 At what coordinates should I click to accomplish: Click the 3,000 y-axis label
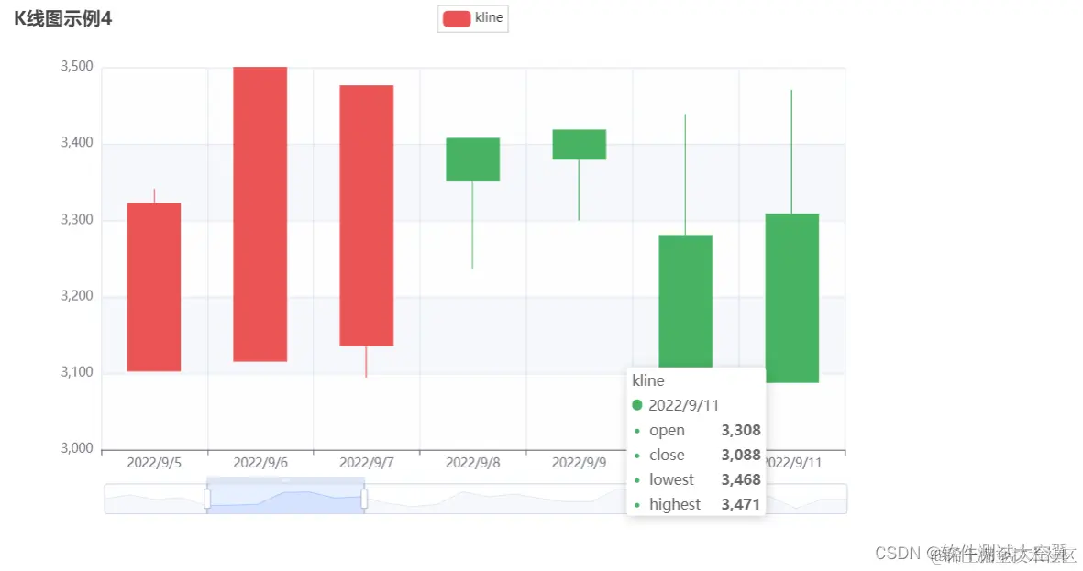click(x=77, y=448)
